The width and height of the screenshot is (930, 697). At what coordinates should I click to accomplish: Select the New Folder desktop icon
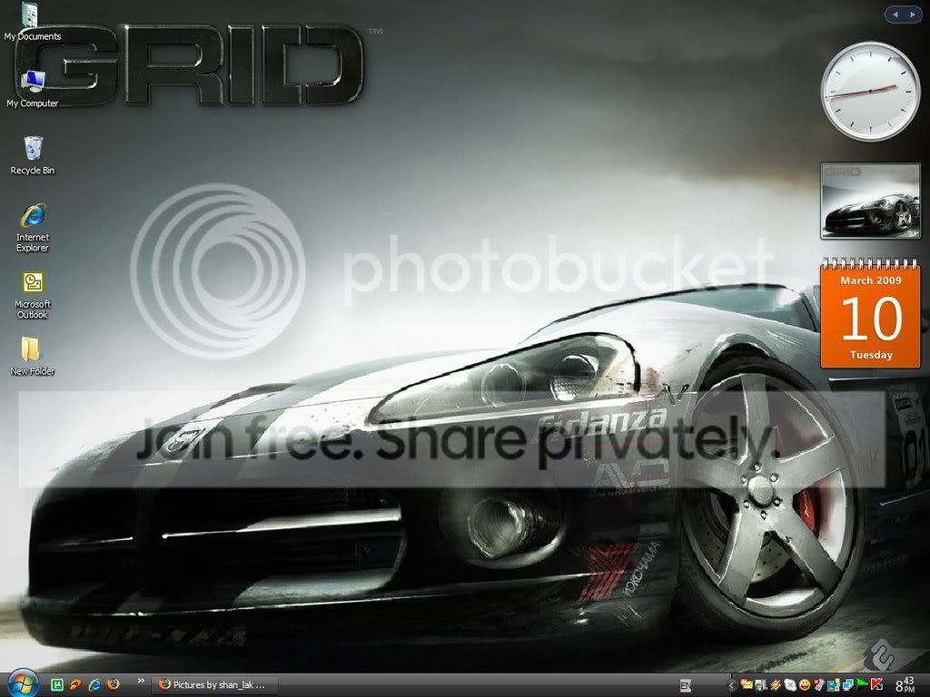click(x=32, y=356)
